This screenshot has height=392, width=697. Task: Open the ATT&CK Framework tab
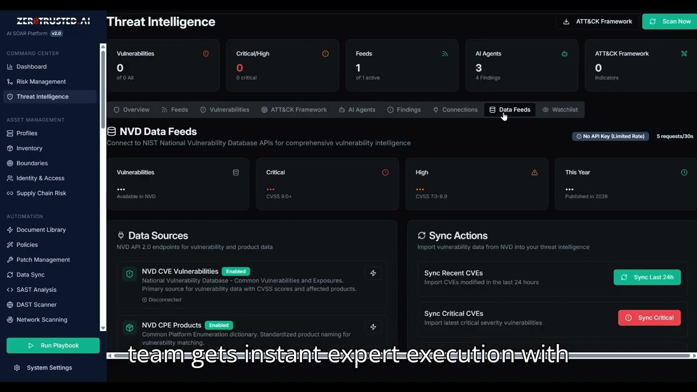[294, 109]
